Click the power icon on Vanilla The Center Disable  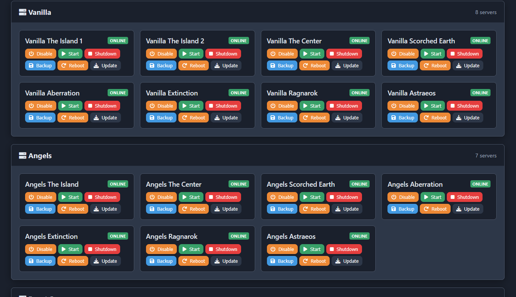tap(273, 54)
